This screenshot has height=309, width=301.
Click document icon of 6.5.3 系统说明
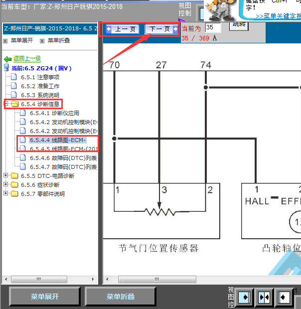pyautogui.click(x=14, y=95)
